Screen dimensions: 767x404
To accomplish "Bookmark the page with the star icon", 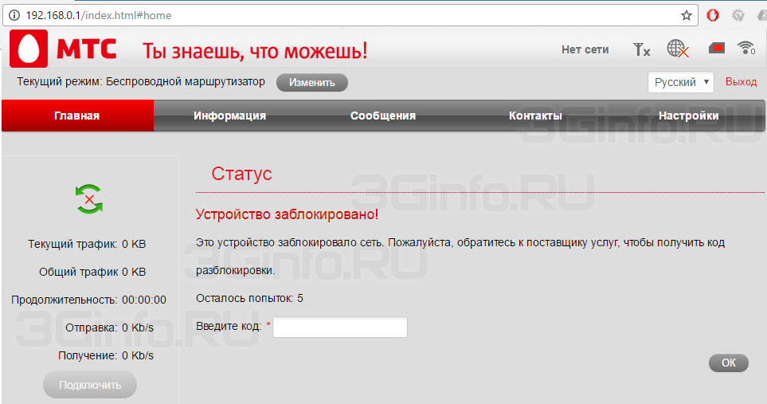I will tap(686, 15).
